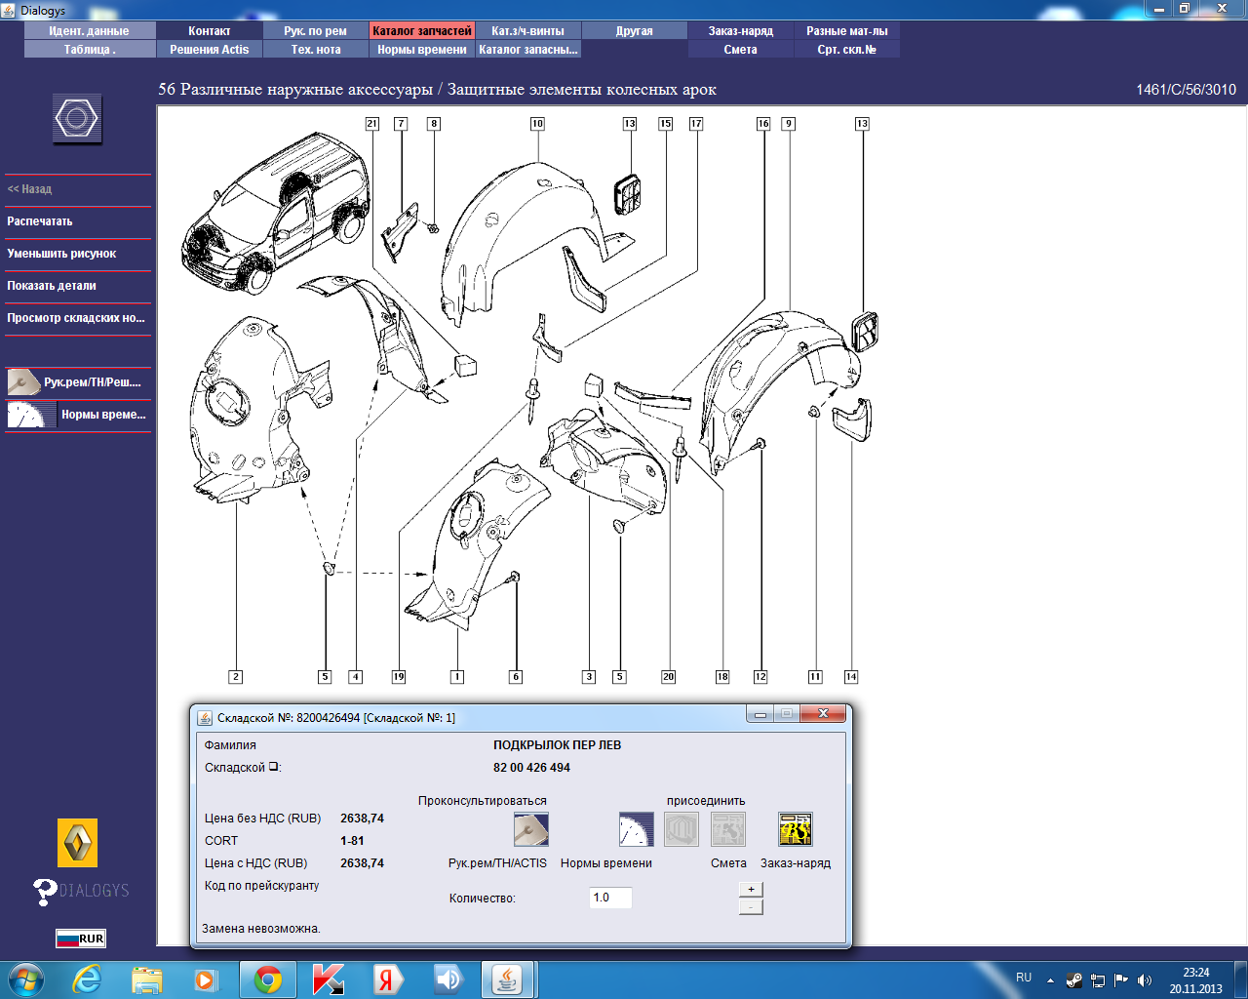The height and width of the screenshot is (999, 1248).
Task: Open the Тех. нота tab
Action: click(x=316, y=50)
